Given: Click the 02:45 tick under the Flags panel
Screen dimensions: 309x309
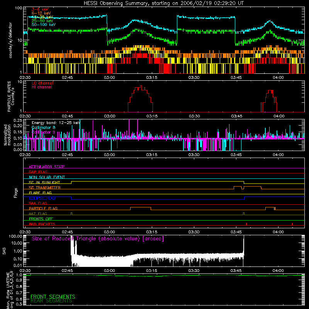Looking at the screenshot, I should [x=67, y=232].
